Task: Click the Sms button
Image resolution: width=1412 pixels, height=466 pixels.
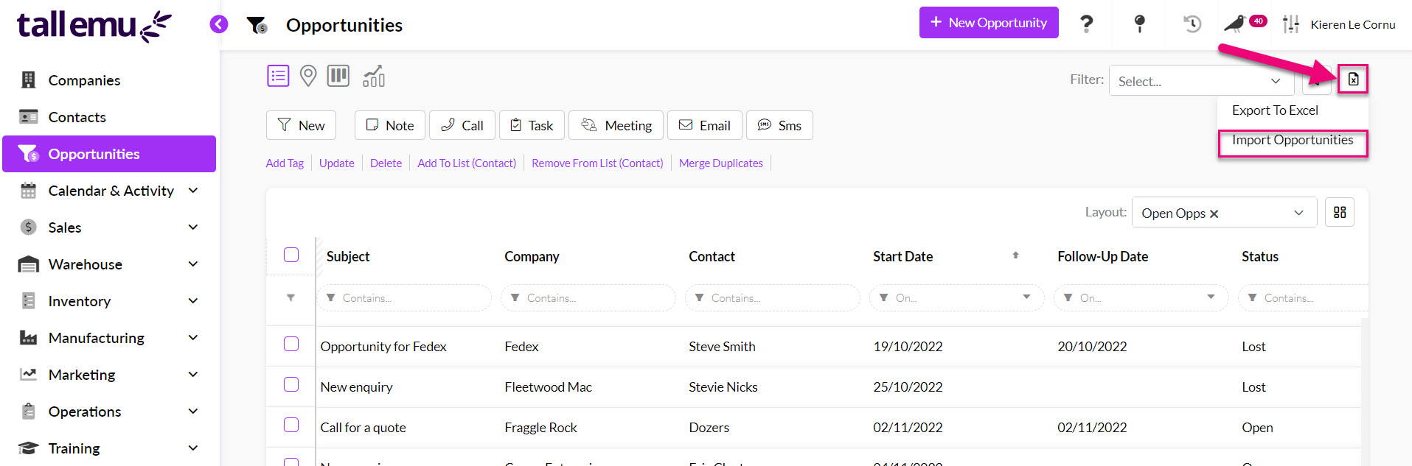Action: click(x=779, y=125)
